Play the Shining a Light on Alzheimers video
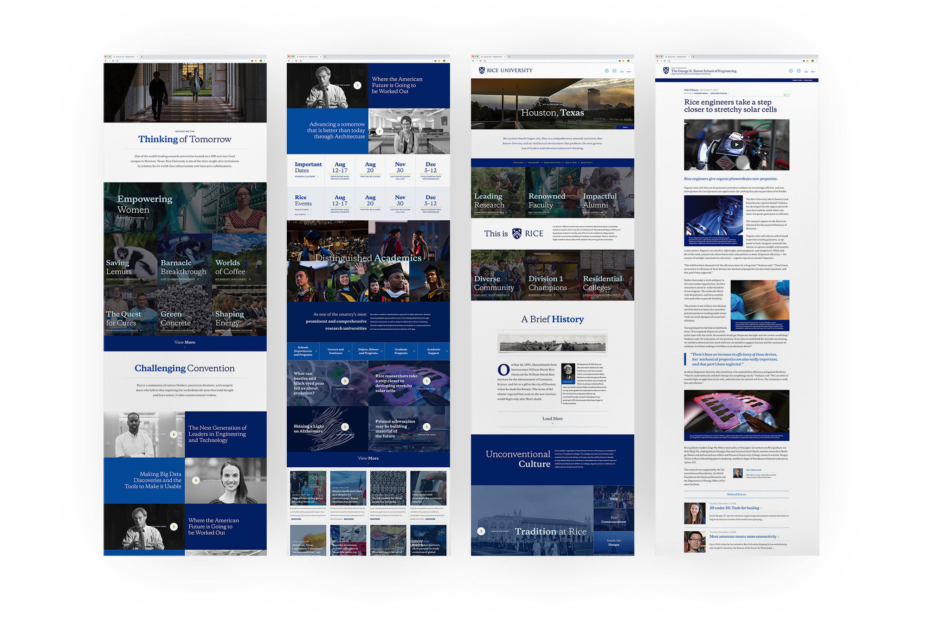The width and height of the screenshot is (928, 618). coord(345,427)
